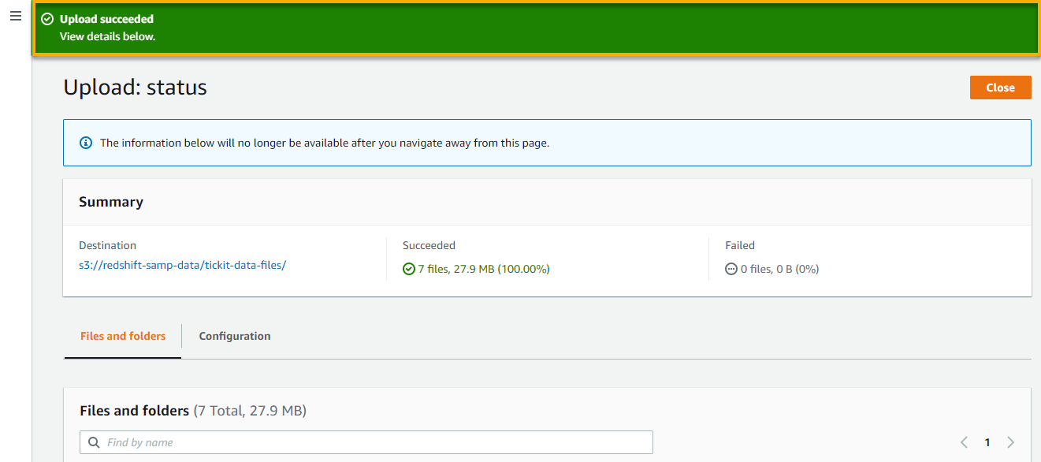Click "View details below." banner text
This screenshot has width=1041, height=462.
point(108,36)
